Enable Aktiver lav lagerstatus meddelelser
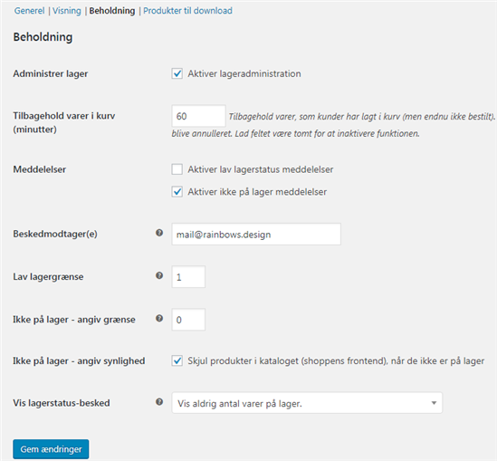The height and width of the screenshot is (461, 497). [x=177, y=169]
